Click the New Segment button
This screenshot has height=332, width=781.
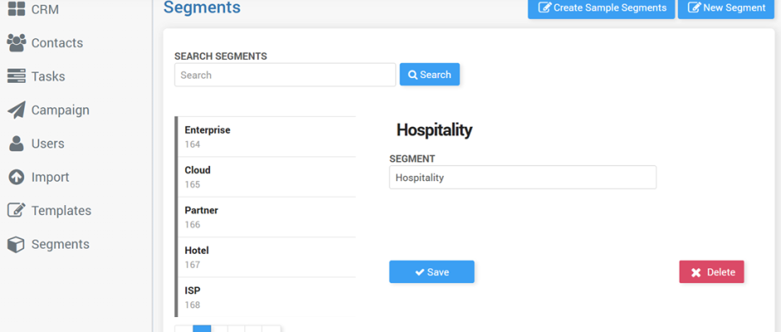tap(726, 8)
